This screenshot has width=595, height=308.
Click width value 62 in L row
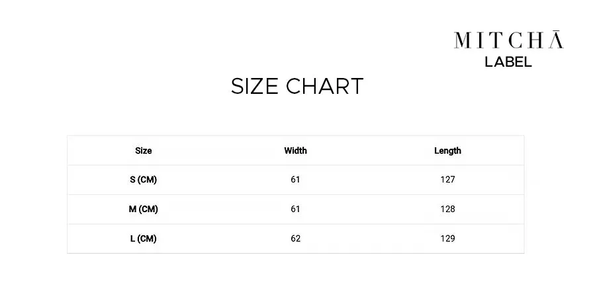click(x=296, y=239)
